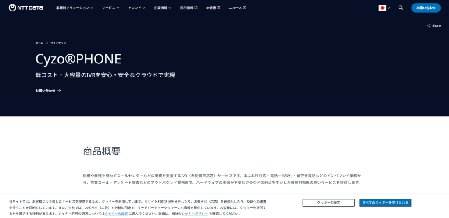The image size is (449, 218).
Task: Open the クッキーポリシー link
Action: 195,214
